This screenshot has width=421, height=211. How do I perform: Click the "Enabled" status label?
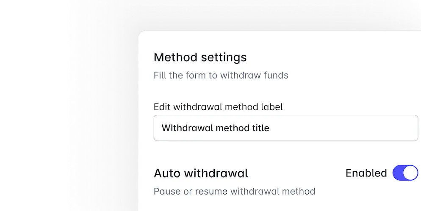(x=366, y=173)
